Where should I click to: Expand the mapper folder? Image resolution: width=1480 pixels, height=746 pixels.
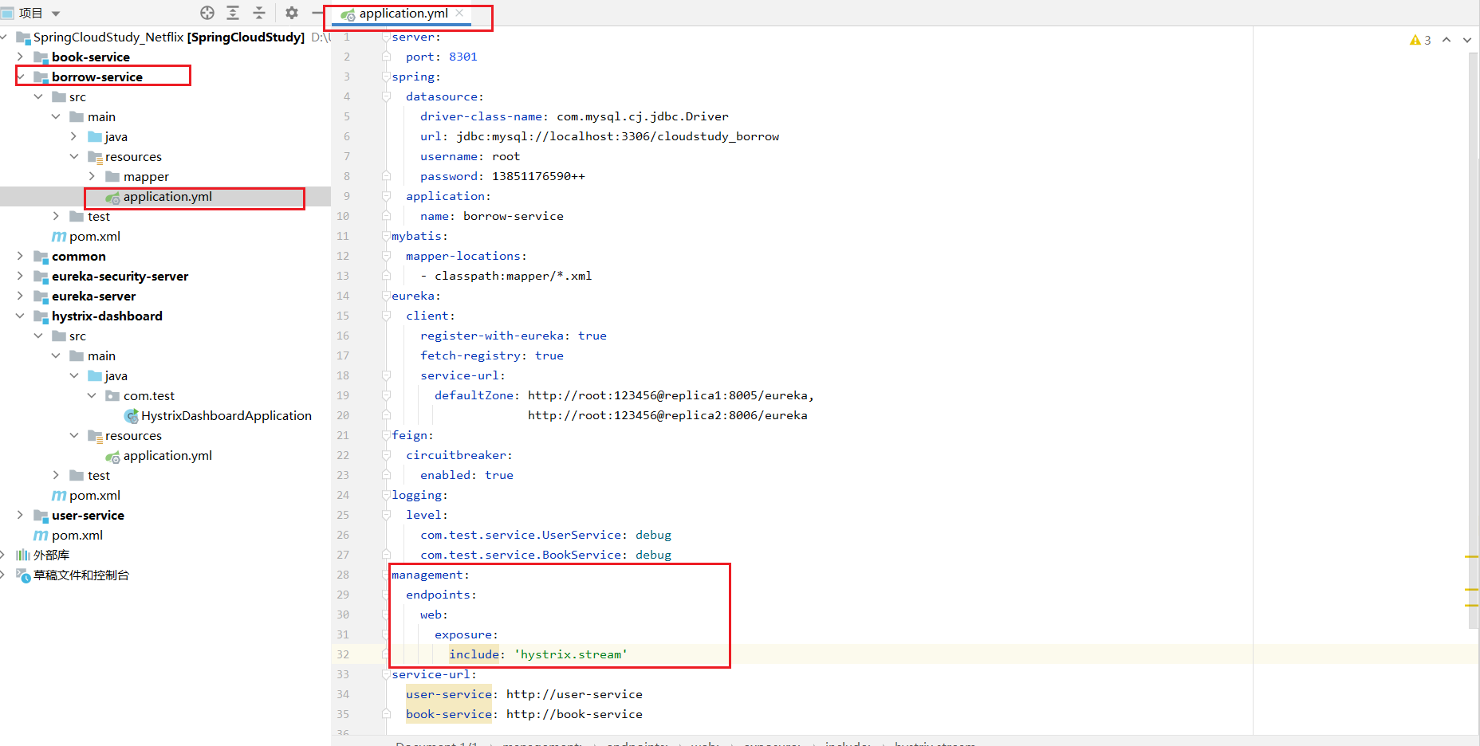coord(92,176)
